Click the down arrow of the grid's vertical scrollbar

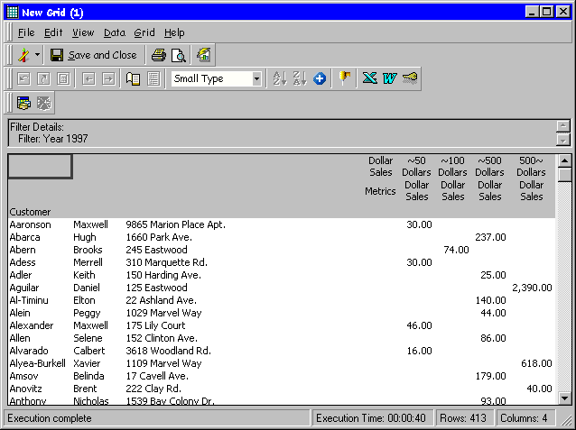point(564,398)
